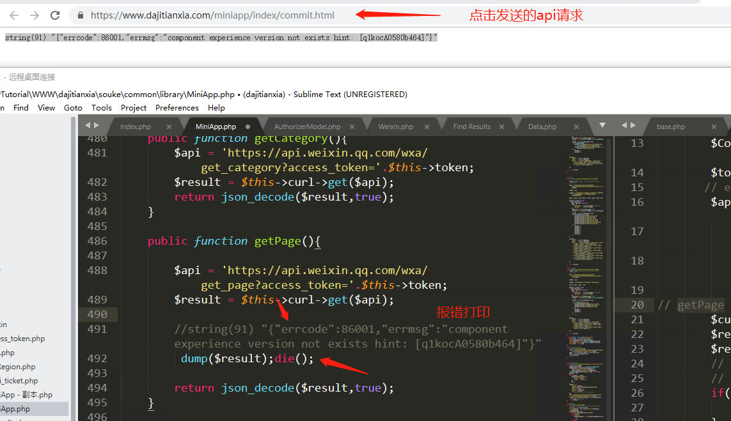Click get_category?access_token URL string
The image size is (731, 421).
292,167
